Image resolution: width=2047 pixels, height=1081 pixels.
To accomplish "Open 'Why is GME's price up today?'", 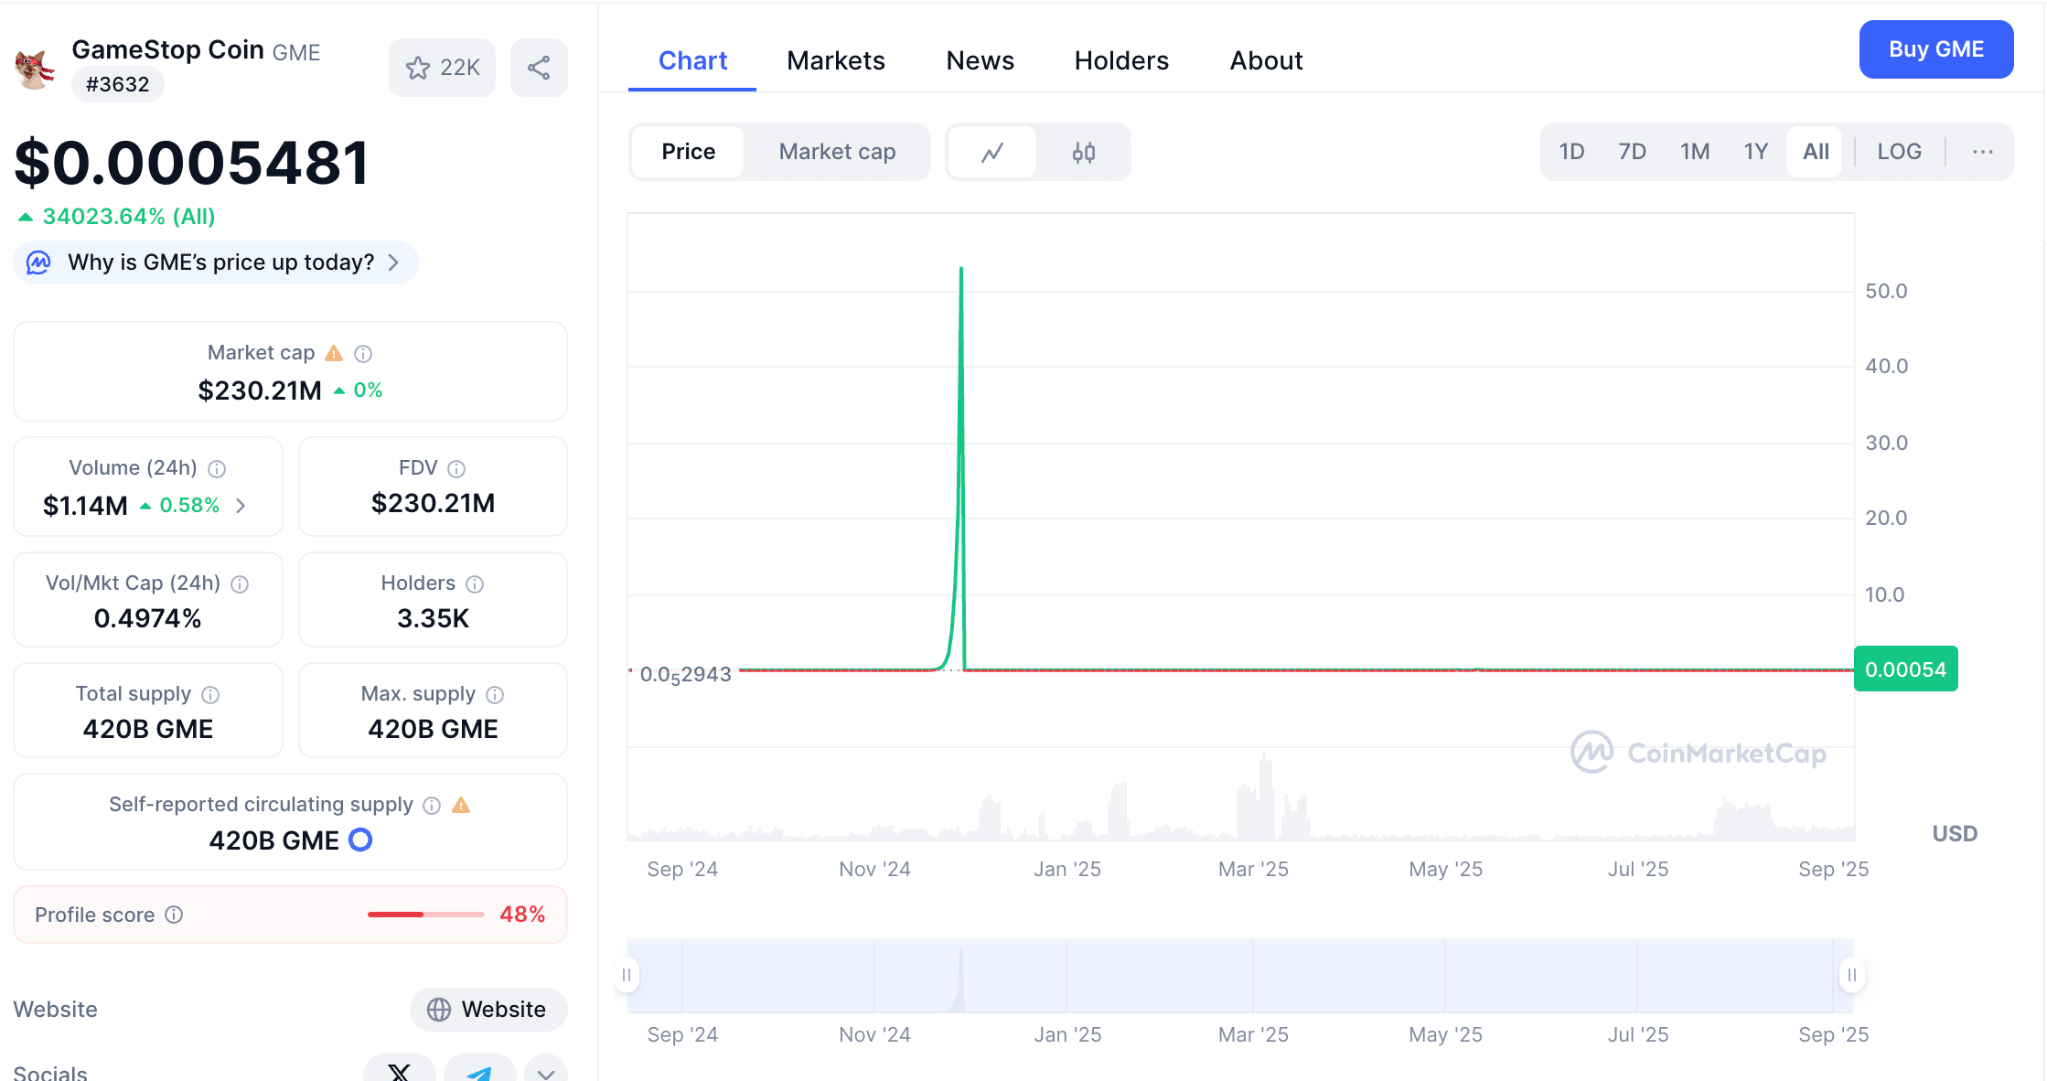I will (216, 262).
